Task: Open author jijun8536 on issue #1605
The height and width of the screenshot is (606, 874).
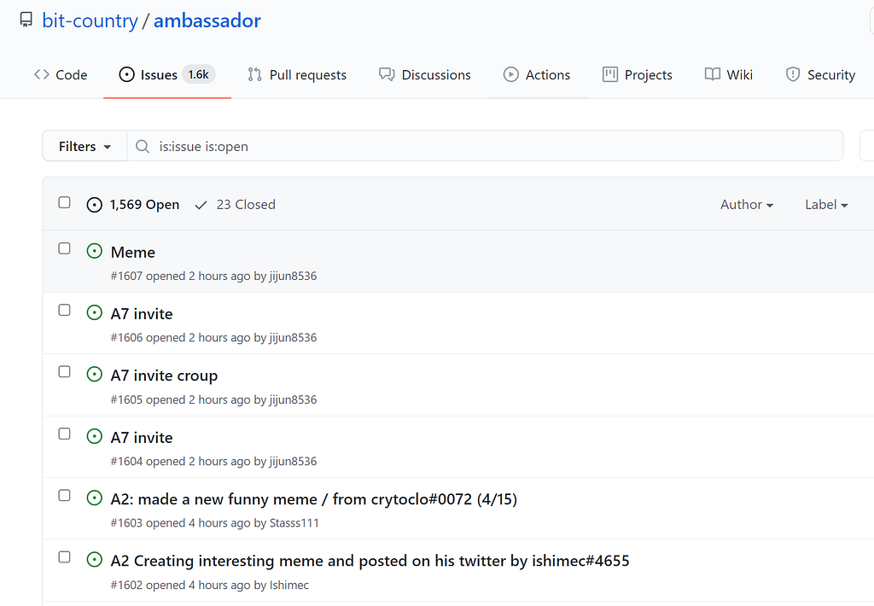Action: point(294,399)
